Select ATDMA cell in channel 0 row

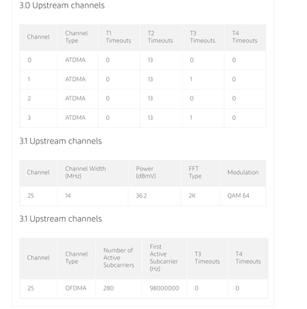[x=75, y=60]
